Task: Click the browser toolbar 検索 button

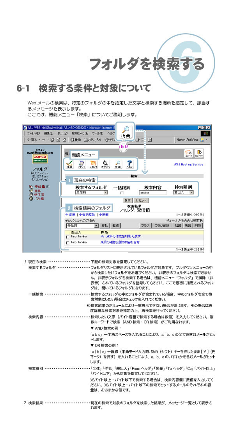Action: 76,140
